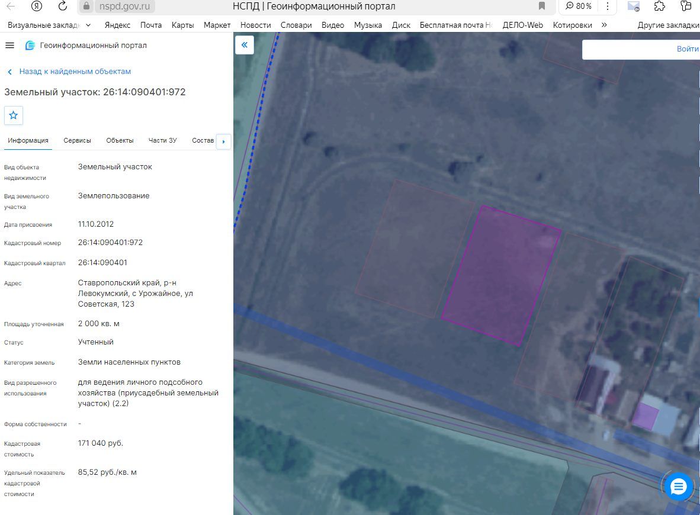700x515 pixels.
Task: Open the Карты bookmark
Action: (x=182, y=25)
